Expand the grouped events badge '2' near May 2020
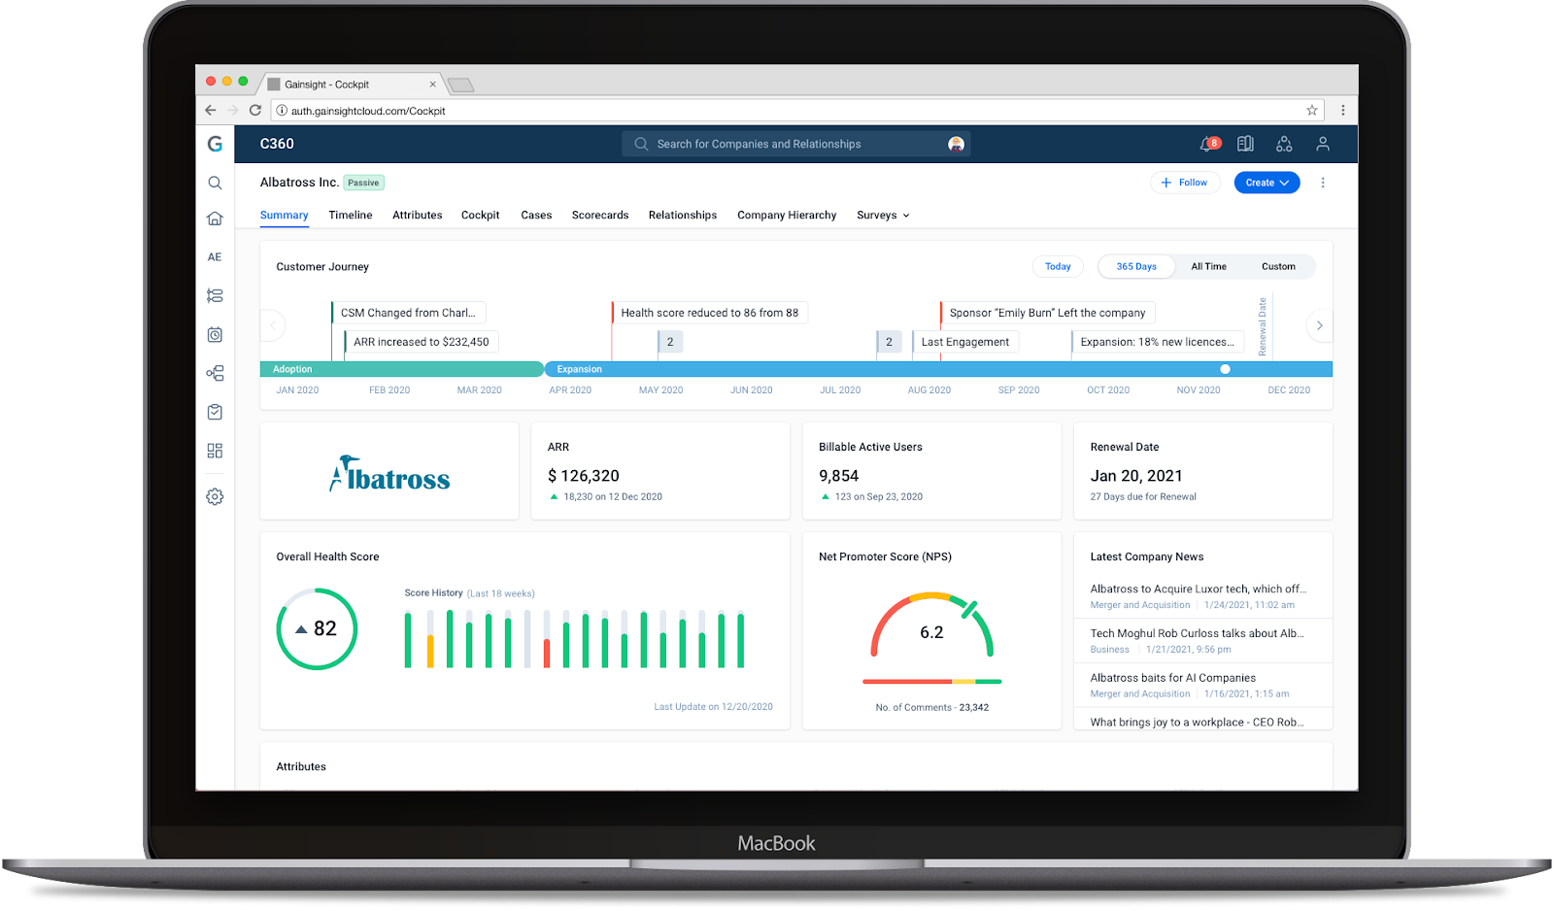The width and height of the screenshot is (1554, 911). 670,342
